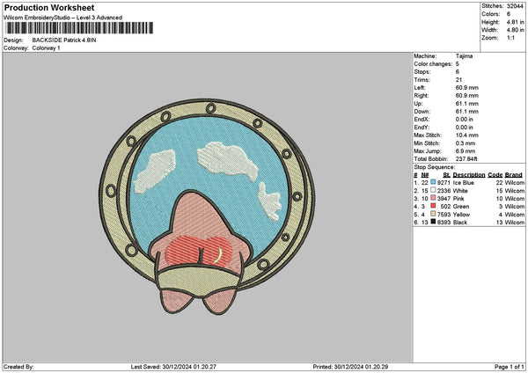Click the Pink description in stop sequence
This screenshot has width=528, height=373.
[x=458, y=198]
